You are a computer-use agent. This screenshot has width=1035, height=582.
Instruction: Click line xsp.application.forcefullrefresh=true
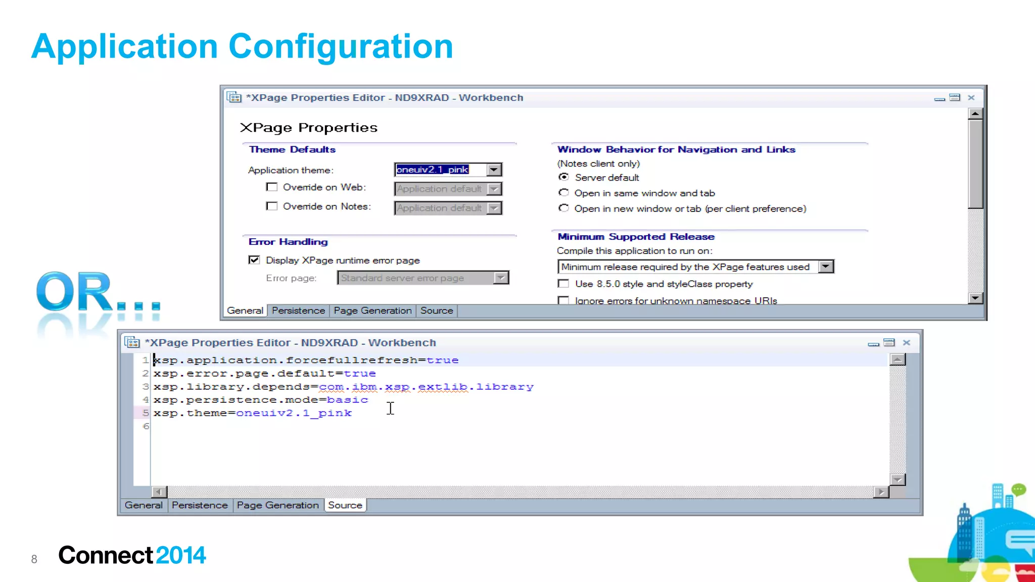click(x=306, y=360)
